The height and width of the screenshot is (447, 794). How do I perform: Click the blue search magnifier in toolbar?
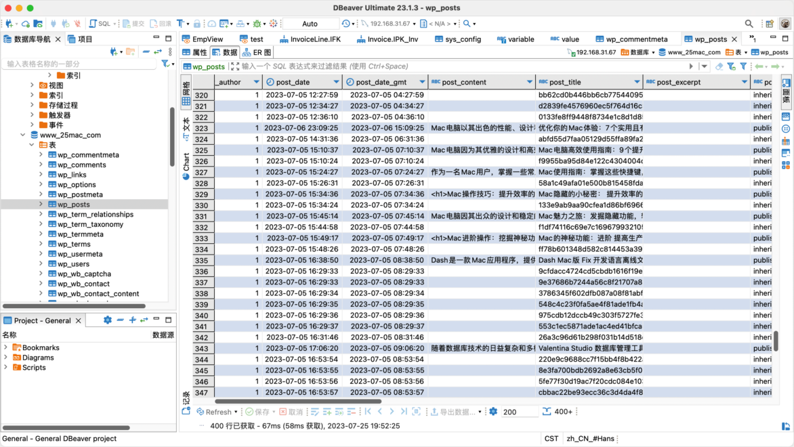coord(467,23)
